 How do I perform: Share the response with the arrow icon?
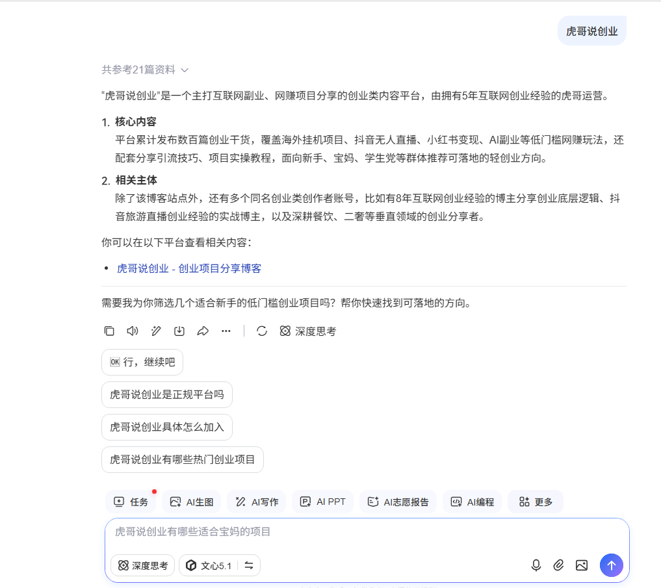203,331
